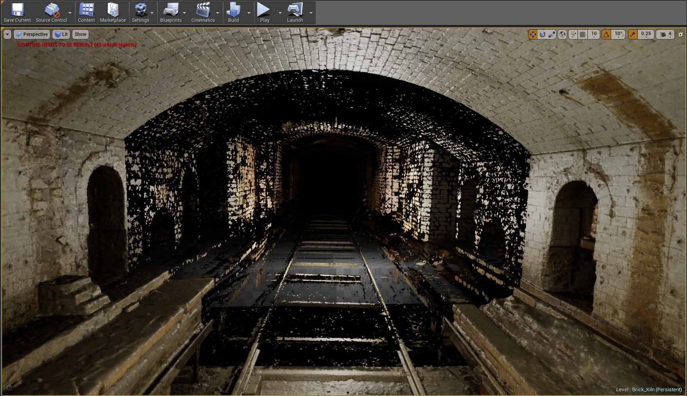Toggle surface snapping options
This screenshot has height=396, width=687.
click(573, 34)
